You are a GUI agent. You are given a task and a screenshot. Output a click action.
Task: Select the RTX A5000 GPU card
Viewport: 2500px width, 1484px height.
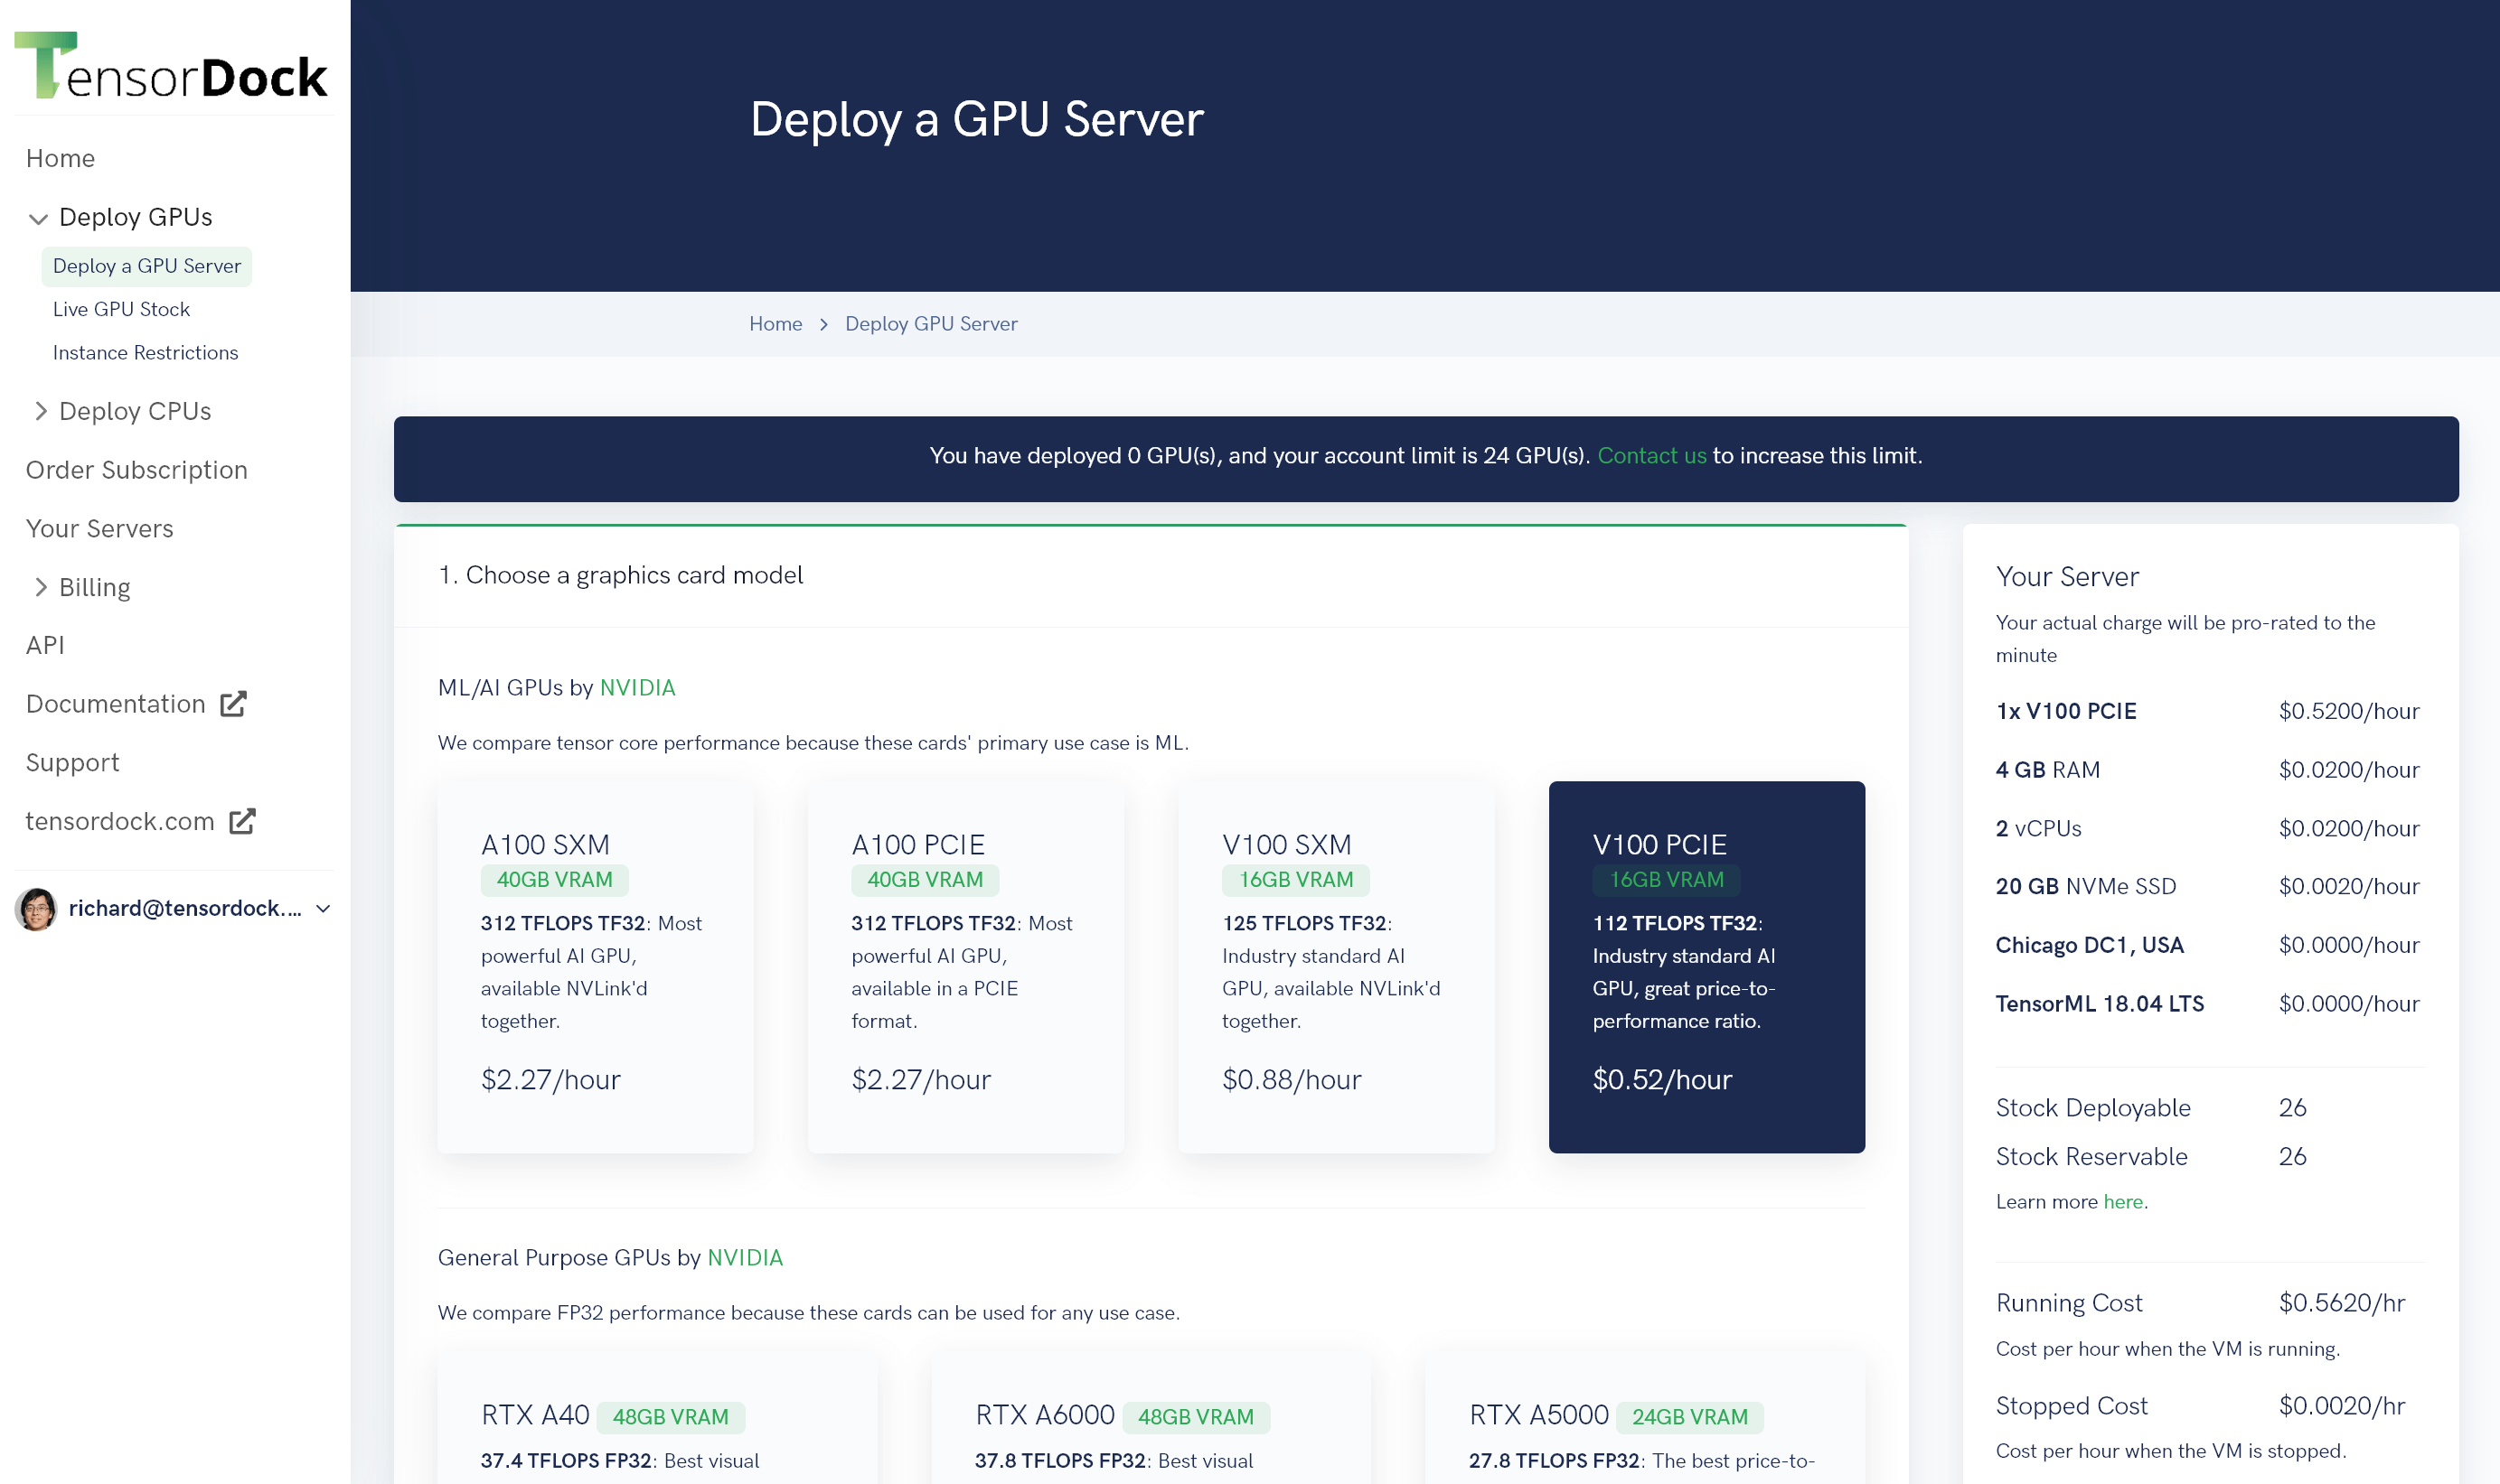coord(1645,1419)
